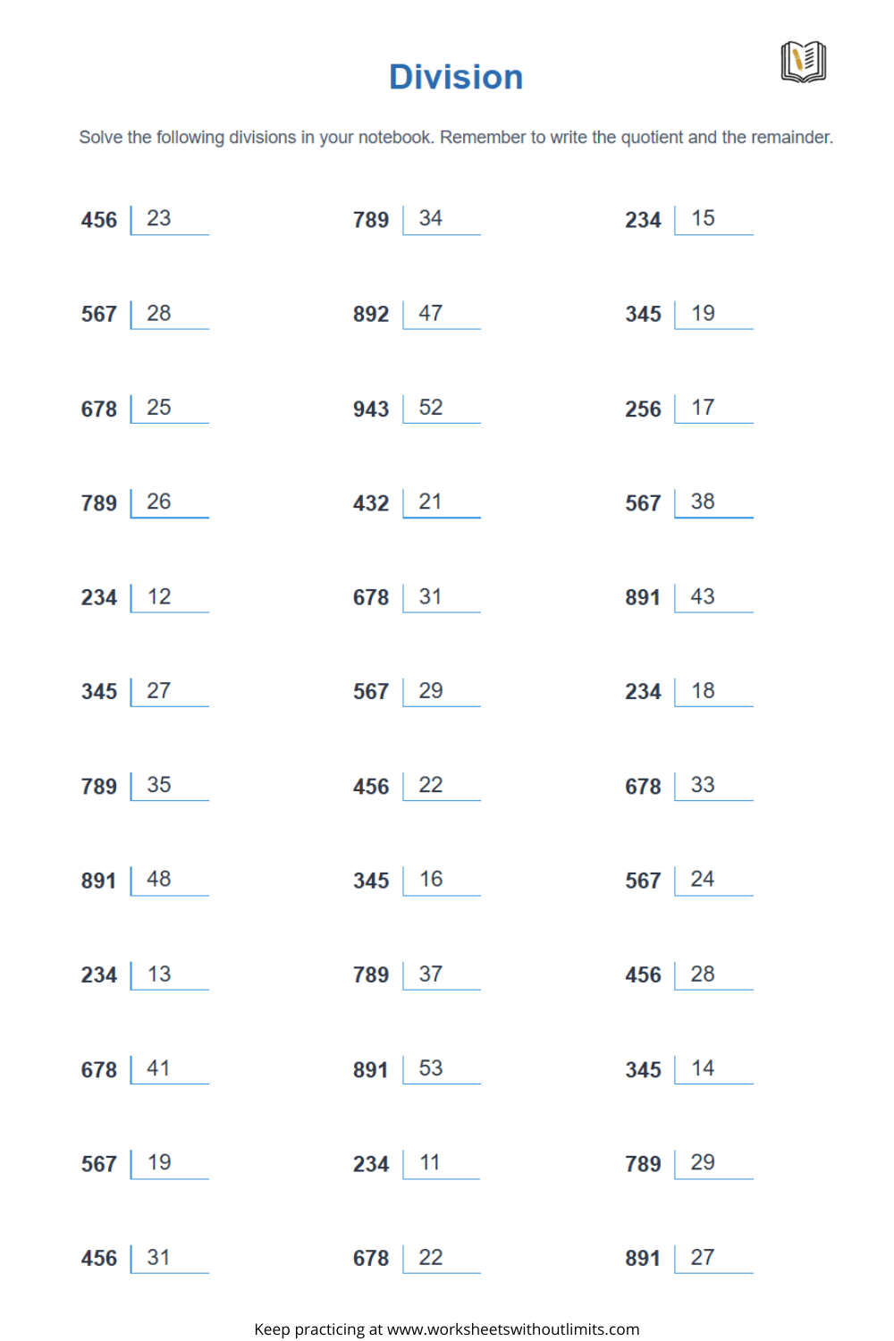Open the www.worksheetswithoutlimits.com footer link
This screenshot has height=1341, width=894.
513,1328
